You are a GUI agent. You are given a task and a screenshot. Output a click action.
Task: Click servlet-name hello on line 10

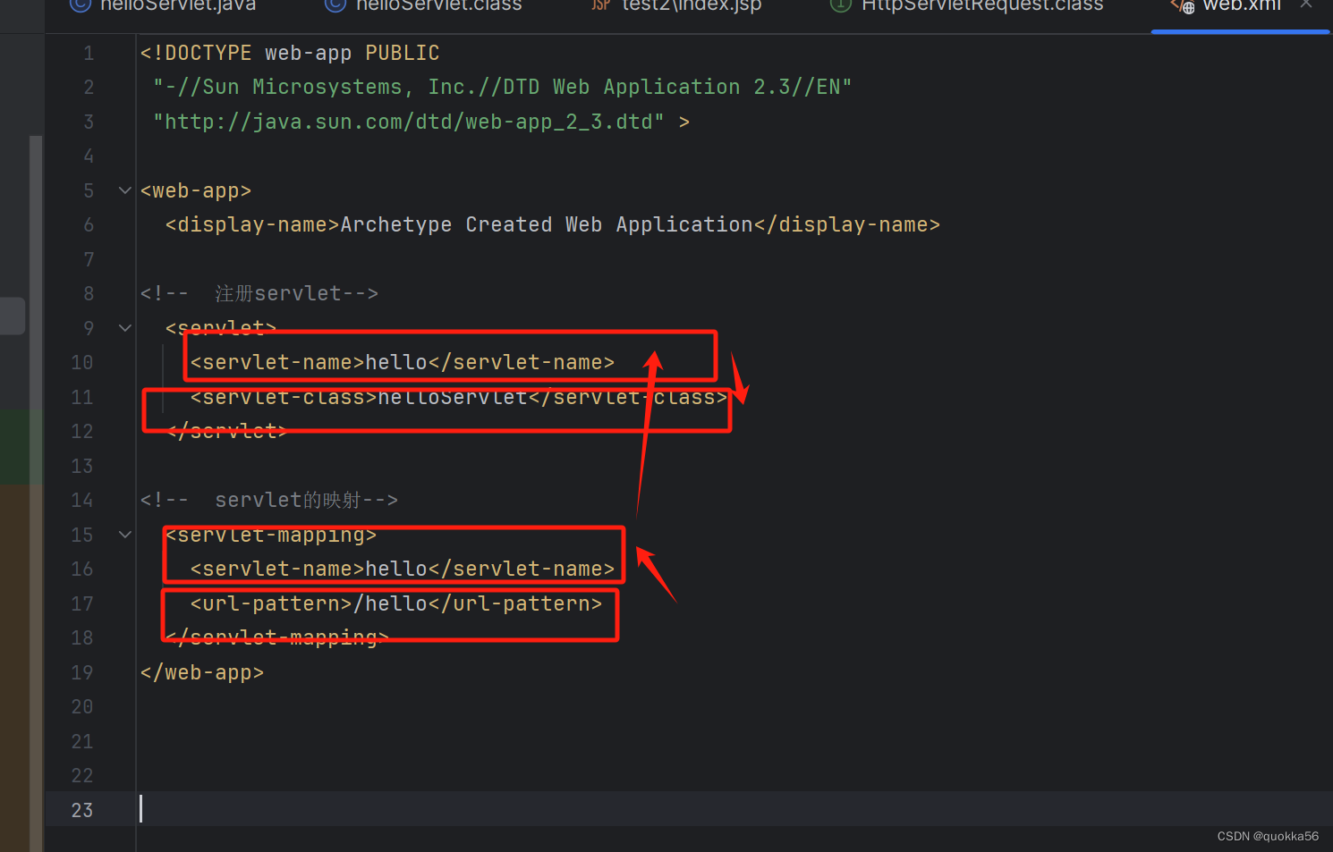pyautogui.click(x=403, y=363)
